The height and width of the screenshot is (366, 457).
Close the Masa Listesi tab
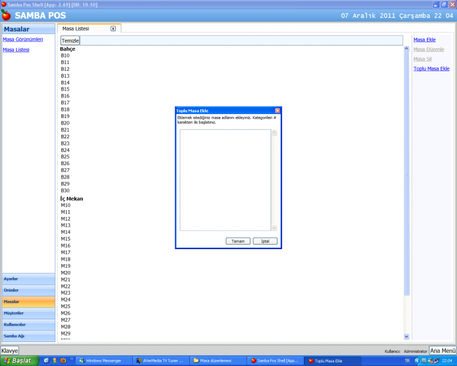click(x=113, y=28)
